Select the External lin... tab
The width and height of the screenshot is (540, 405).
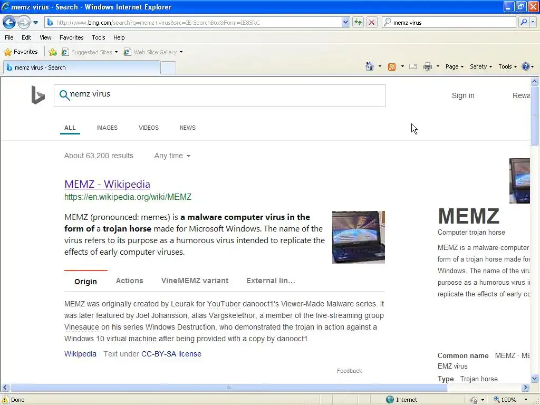click(x=271, y=281)
